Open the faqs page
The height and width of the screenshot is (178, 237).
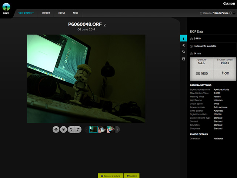pyautogui.click(x=76, y=13)
